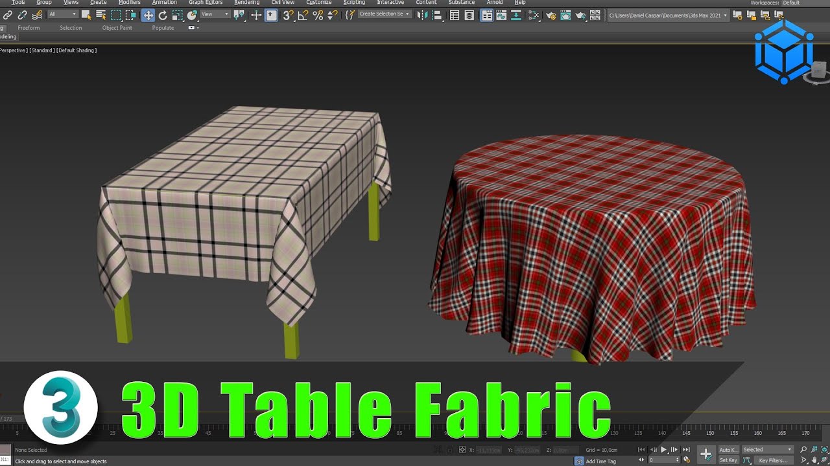Toggle Window/Crossing selection mode

[131, 15]
